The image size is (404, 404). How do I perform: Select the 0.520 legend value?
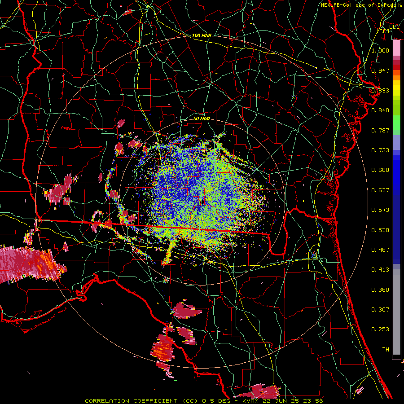[380, 230]
